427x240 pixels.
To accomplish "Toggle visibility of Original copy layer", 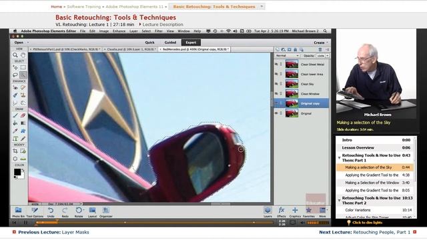I will [276, 103].
